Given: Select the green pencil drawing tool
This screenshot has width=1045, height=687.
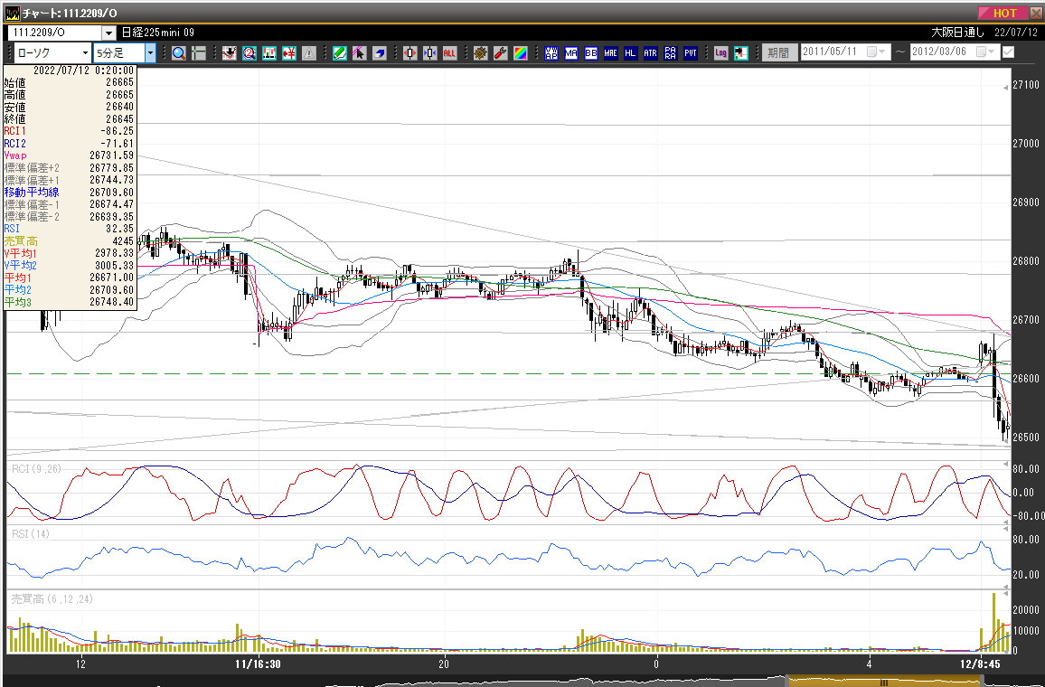Looking at the screenshot, I should coord(340,52).
